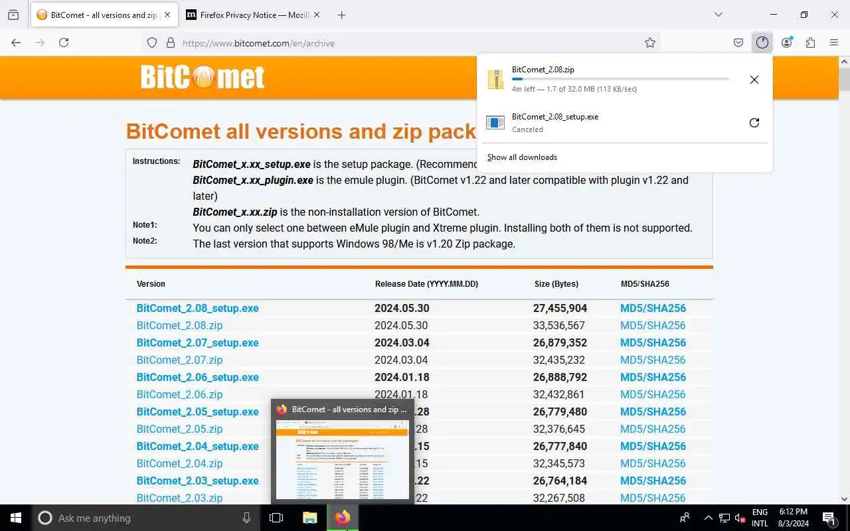Download BitComet_2.06_setup.exe
The image size is (850, 531).
[x=197, y=377]
